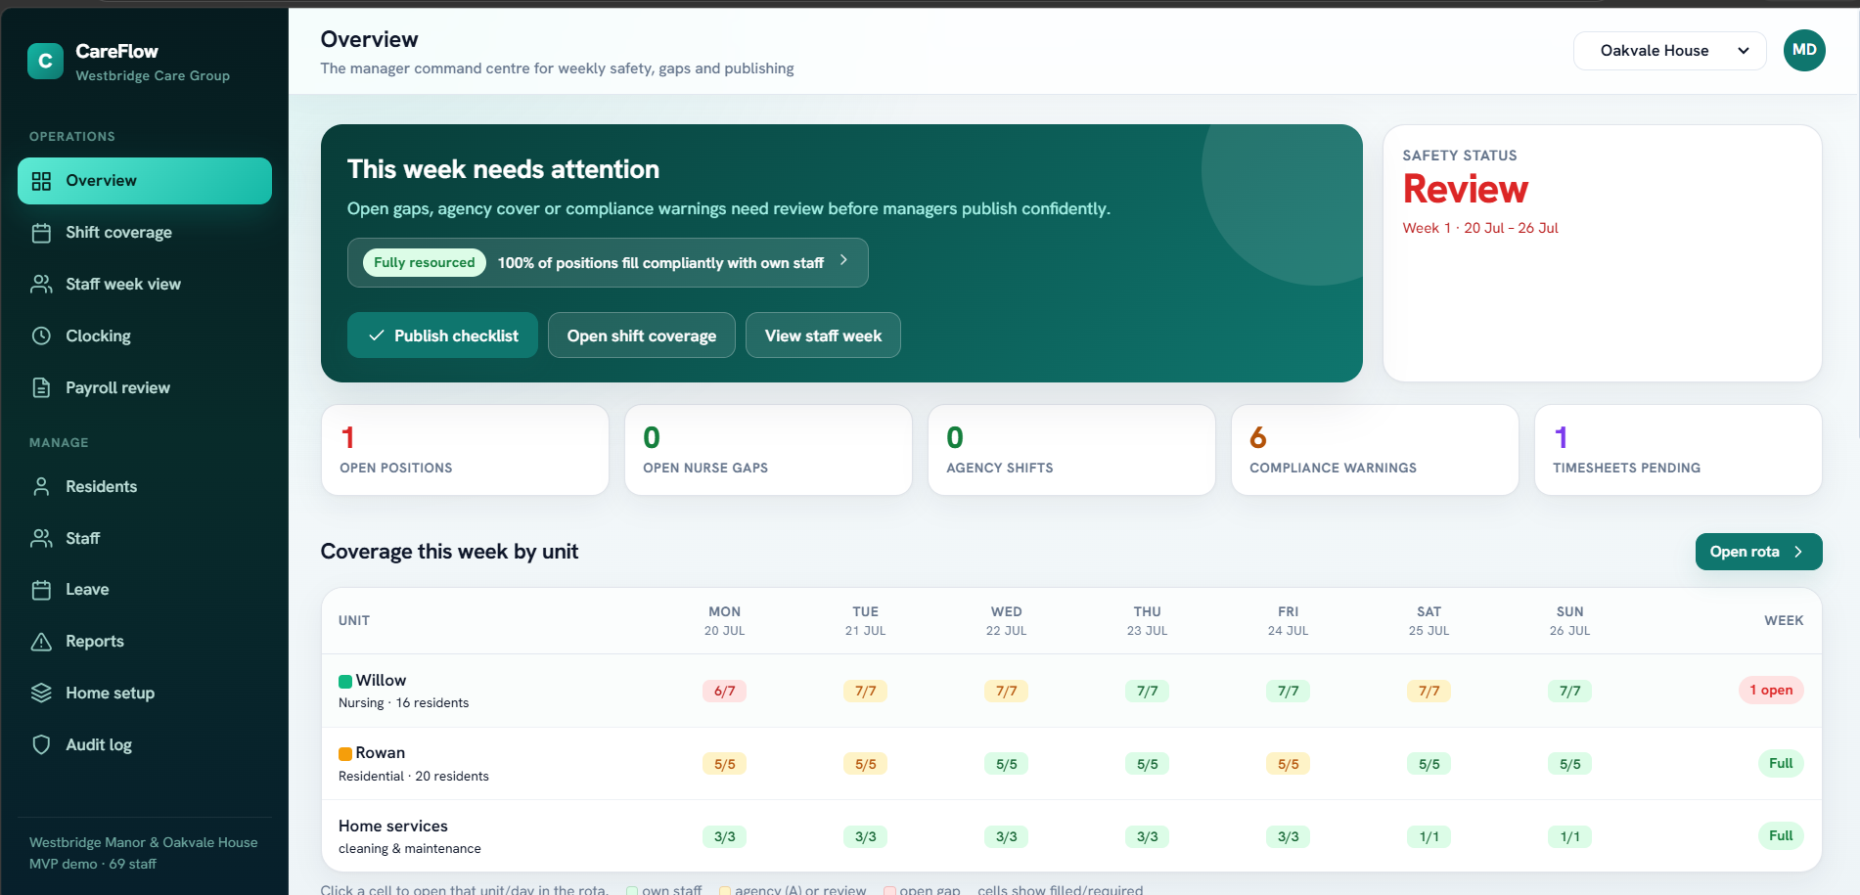Select Residents in the Manage menu
This screenshot has width=1860, height=895.
tap(145, 487)
